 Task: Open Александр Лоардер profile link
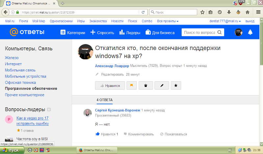tap(112, 66)
